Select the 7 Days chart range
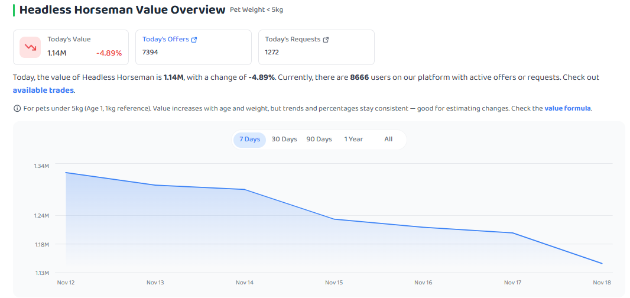Viewport: 630px width, 298px height. click(x=249, y=140)
